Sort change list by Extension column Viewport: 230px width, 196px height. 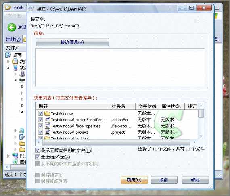click(122, 106)
